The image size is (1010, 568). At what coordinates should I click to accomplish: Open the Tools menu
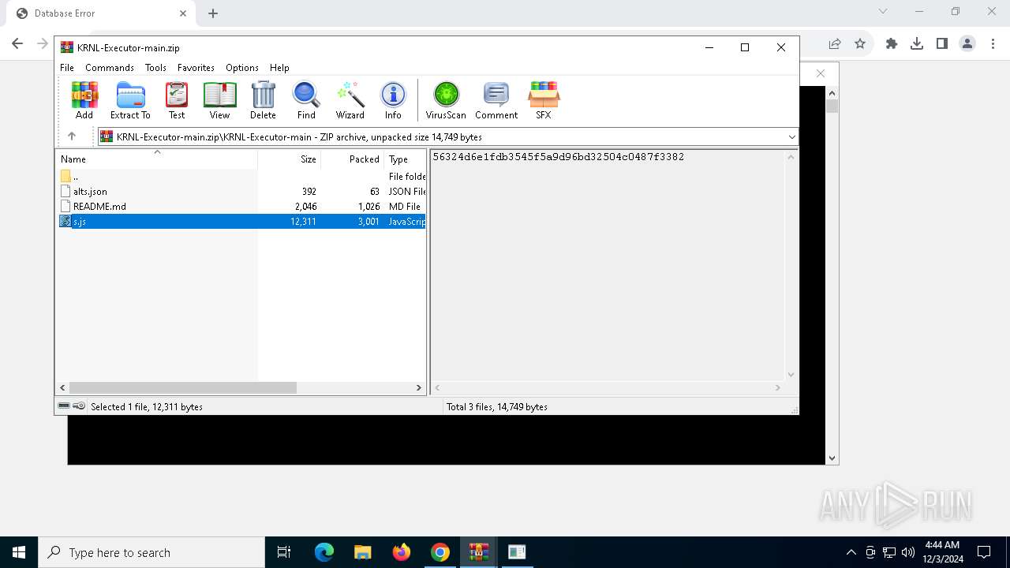[x=155, y=68]
